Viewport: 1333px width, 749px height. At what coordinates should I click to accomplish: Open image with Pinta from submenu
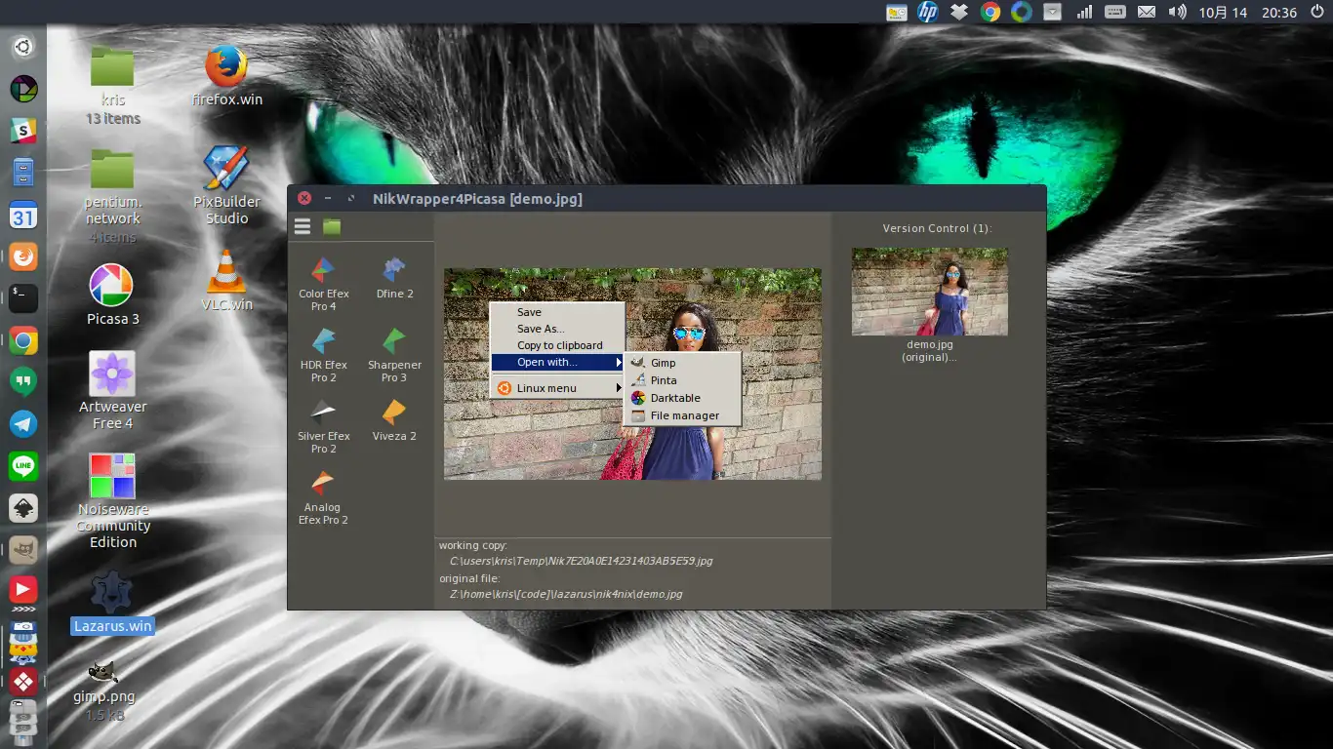(x=682, y=380)
